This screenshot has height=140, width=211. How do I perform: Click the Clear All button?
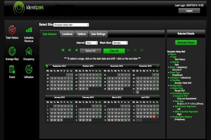[x=114, y=51]
